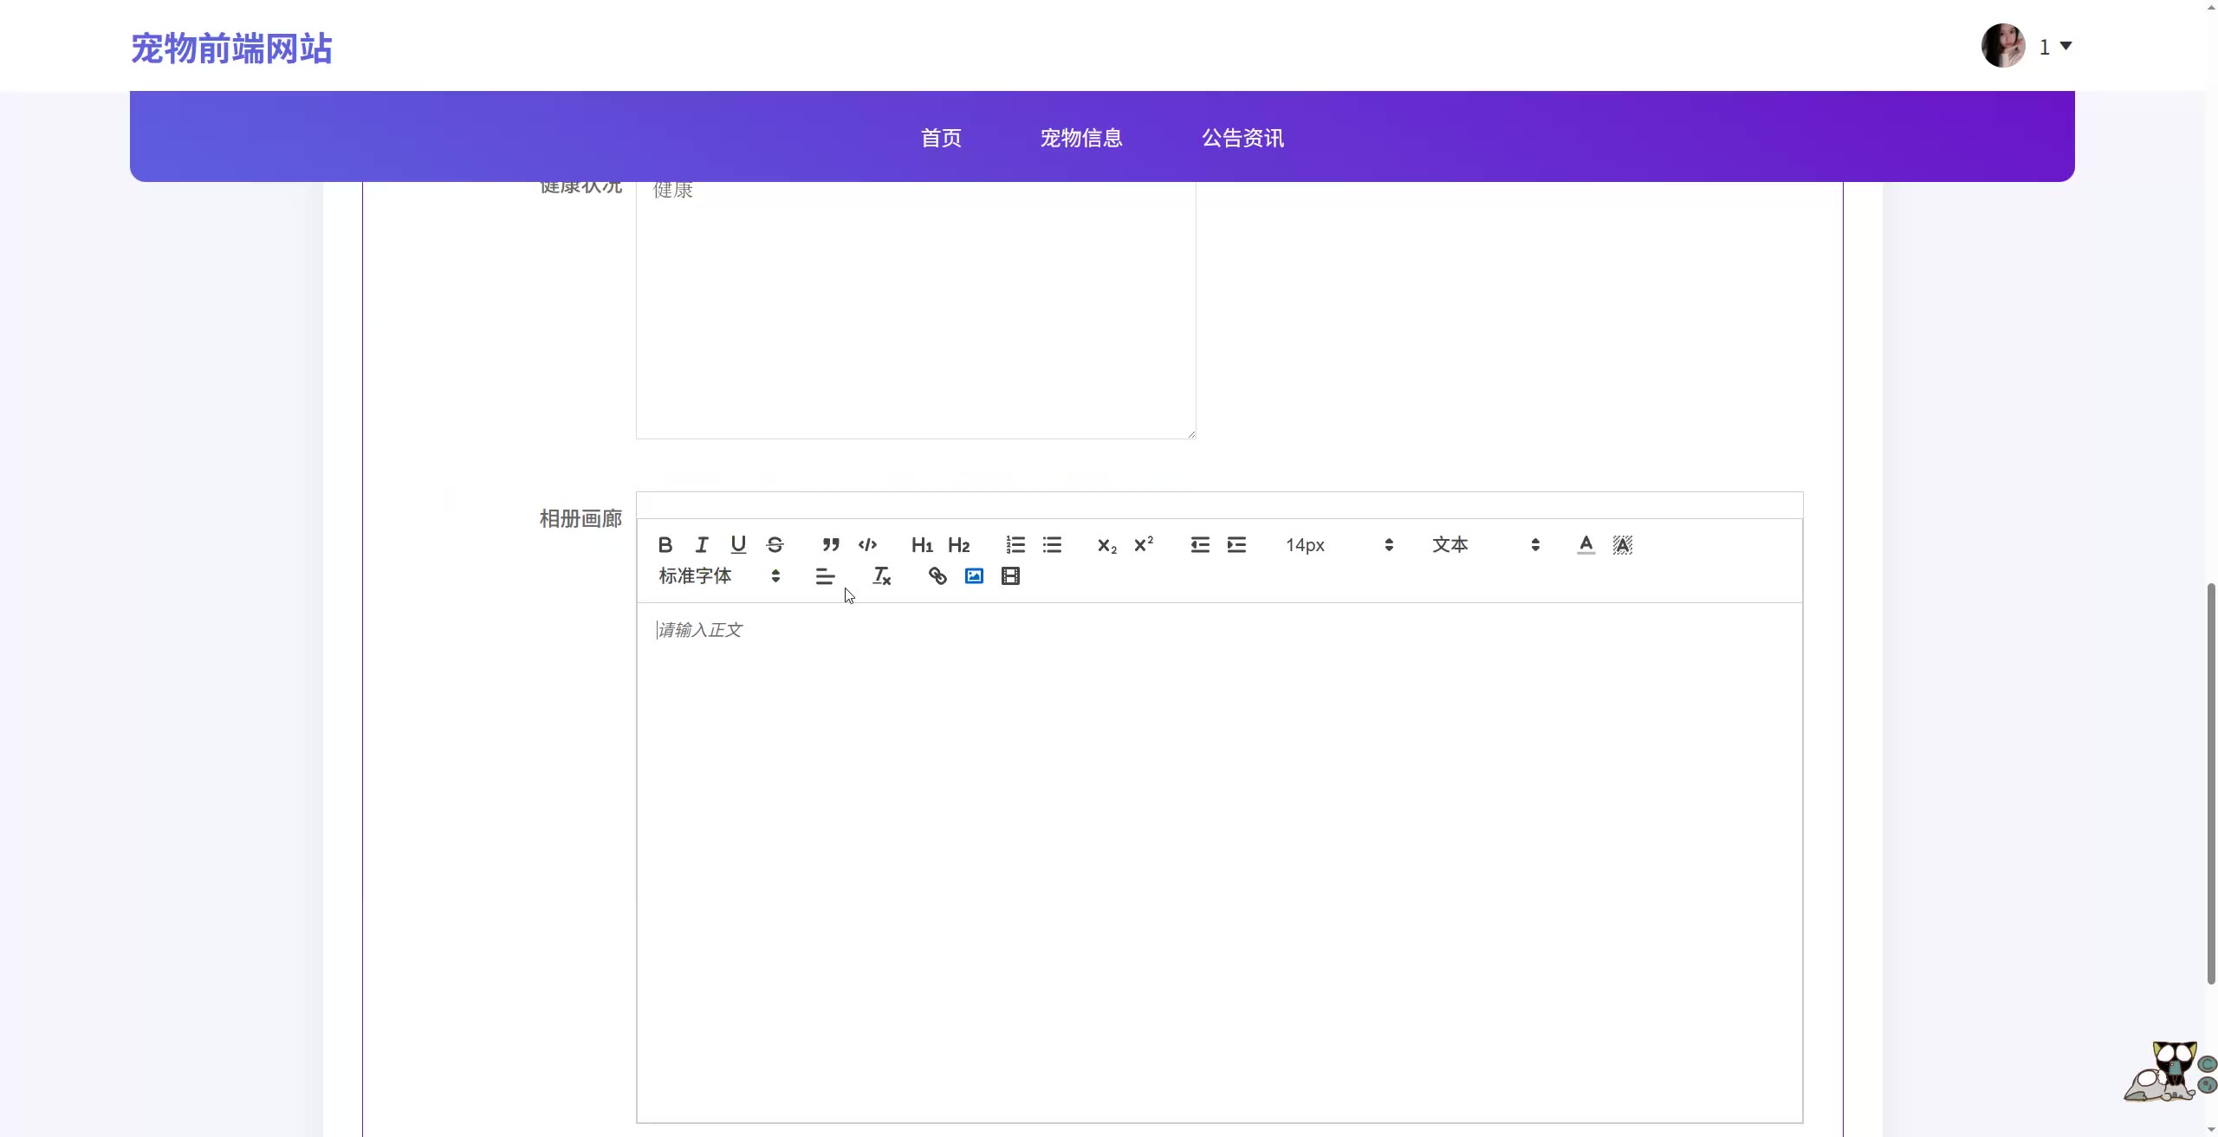Apply Heading 1 style
The width and height of the screenshot is (2218, 1137).
(x=922, y=545)
